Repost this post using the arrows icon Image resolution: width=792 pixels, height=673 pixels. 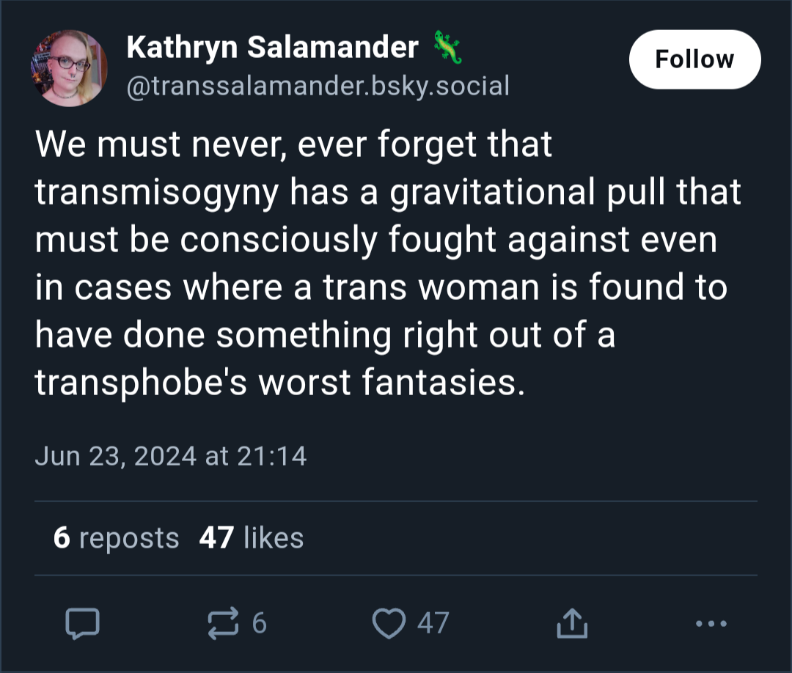click(223, 623)
